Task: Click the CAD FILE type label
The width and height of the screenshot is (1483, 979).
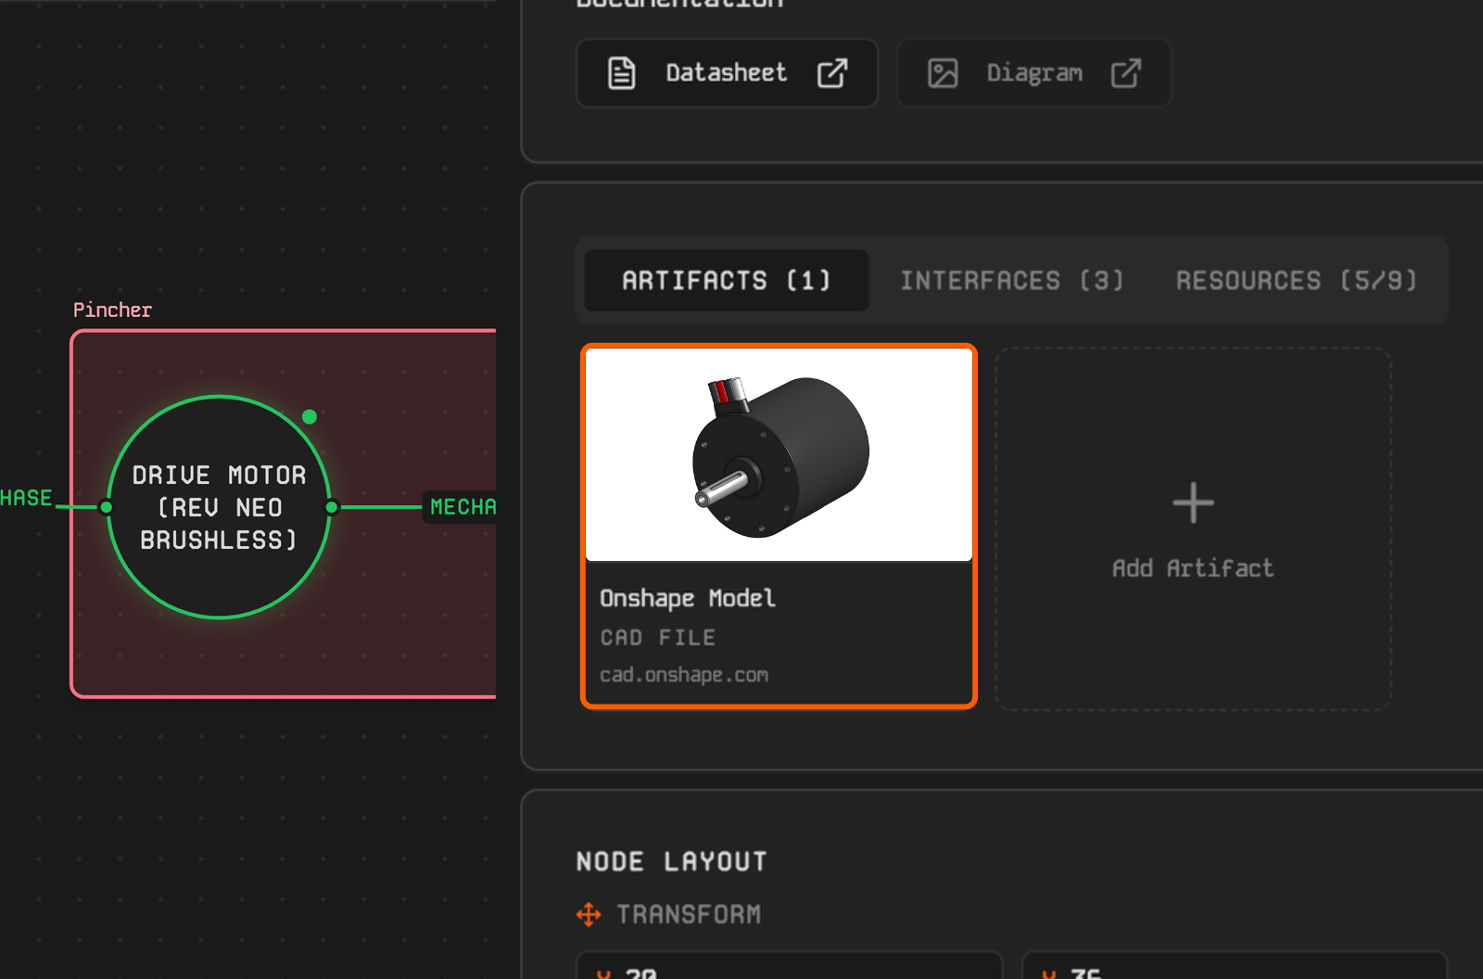Action: [658, 638]
